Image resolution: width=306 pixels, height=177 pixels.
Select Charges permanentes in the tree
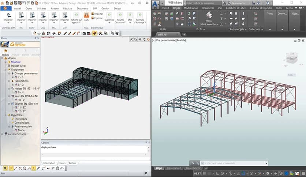tap(26, 74)
